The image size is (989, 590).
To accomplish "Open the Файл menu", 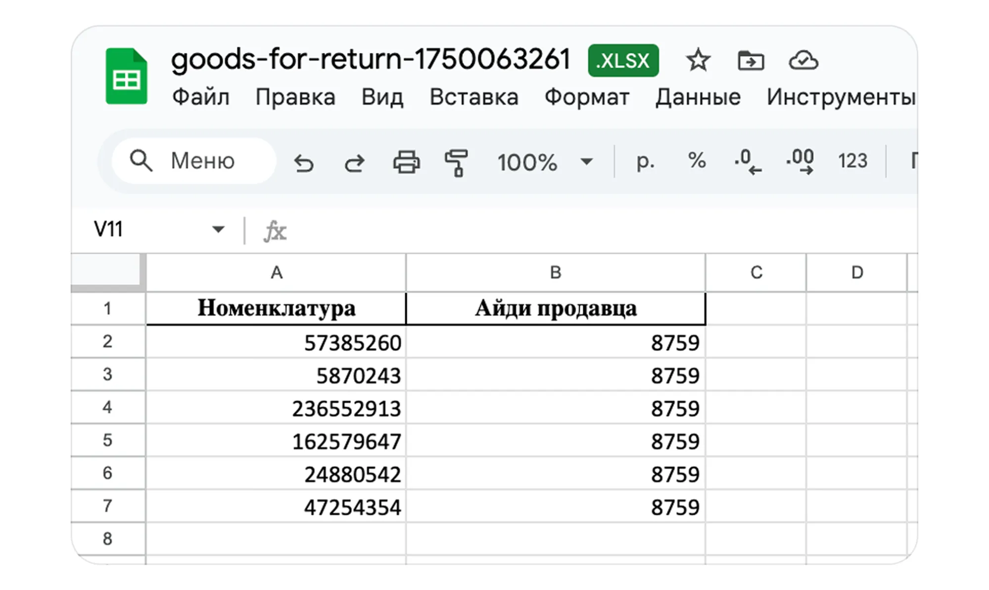I will (x=200, y=97).
